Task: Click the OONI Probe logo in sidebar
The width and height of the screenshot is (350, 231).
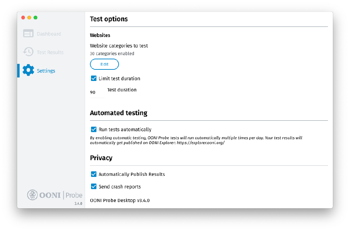Action: [54, 195]
